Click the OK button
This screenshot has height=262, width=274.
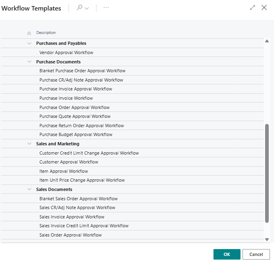(x=227, y=254)
